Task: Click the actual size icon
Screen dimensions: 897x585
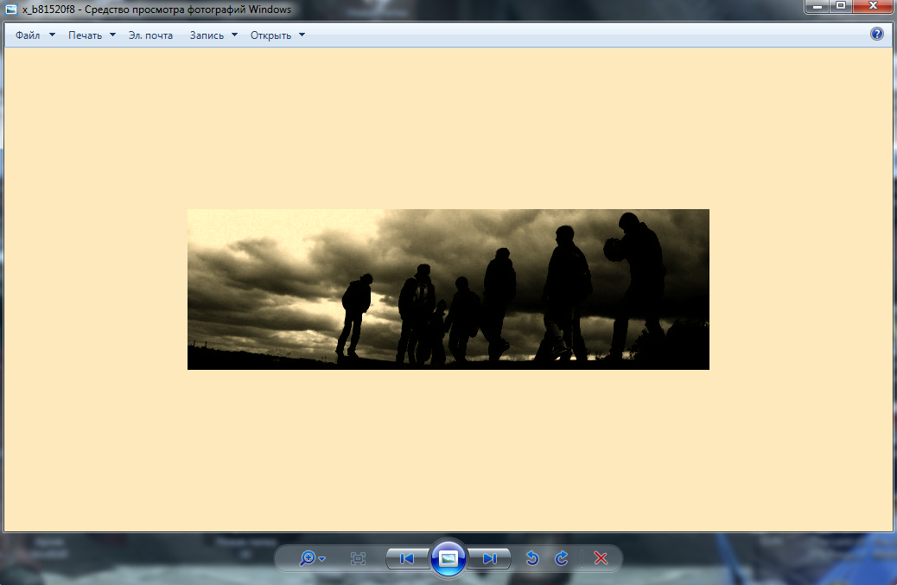Action: (x=358, y=559)
